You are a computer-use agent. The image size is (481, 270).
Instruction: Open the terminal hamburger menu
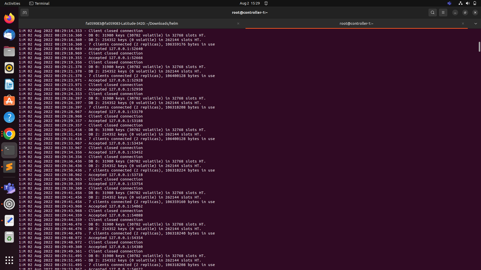[x=443, y=12]
